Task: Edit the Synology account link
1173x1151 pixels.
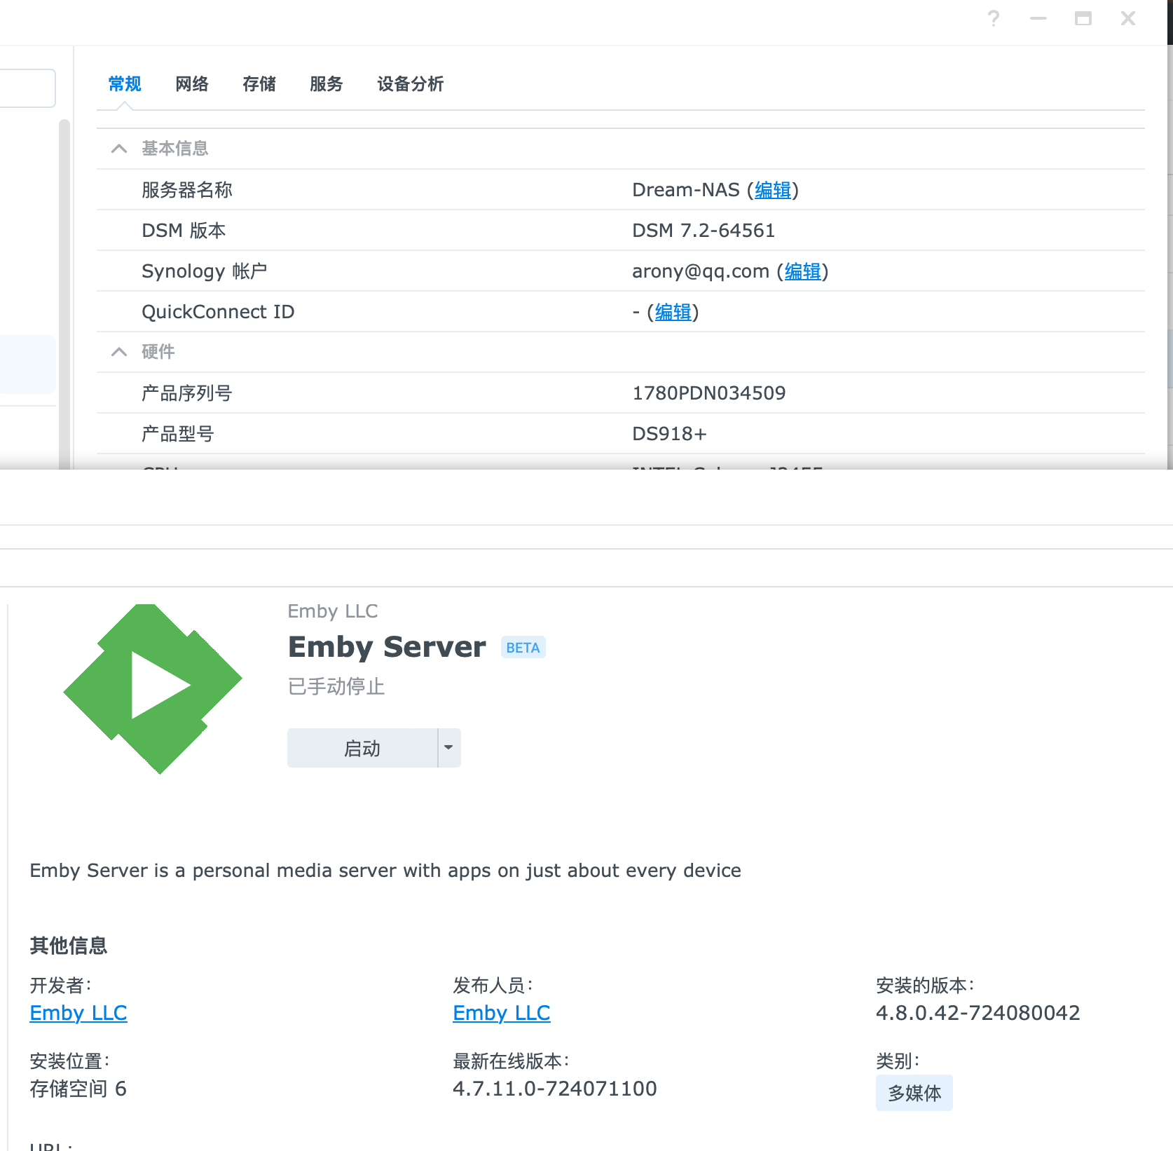Action: [803, 271]
